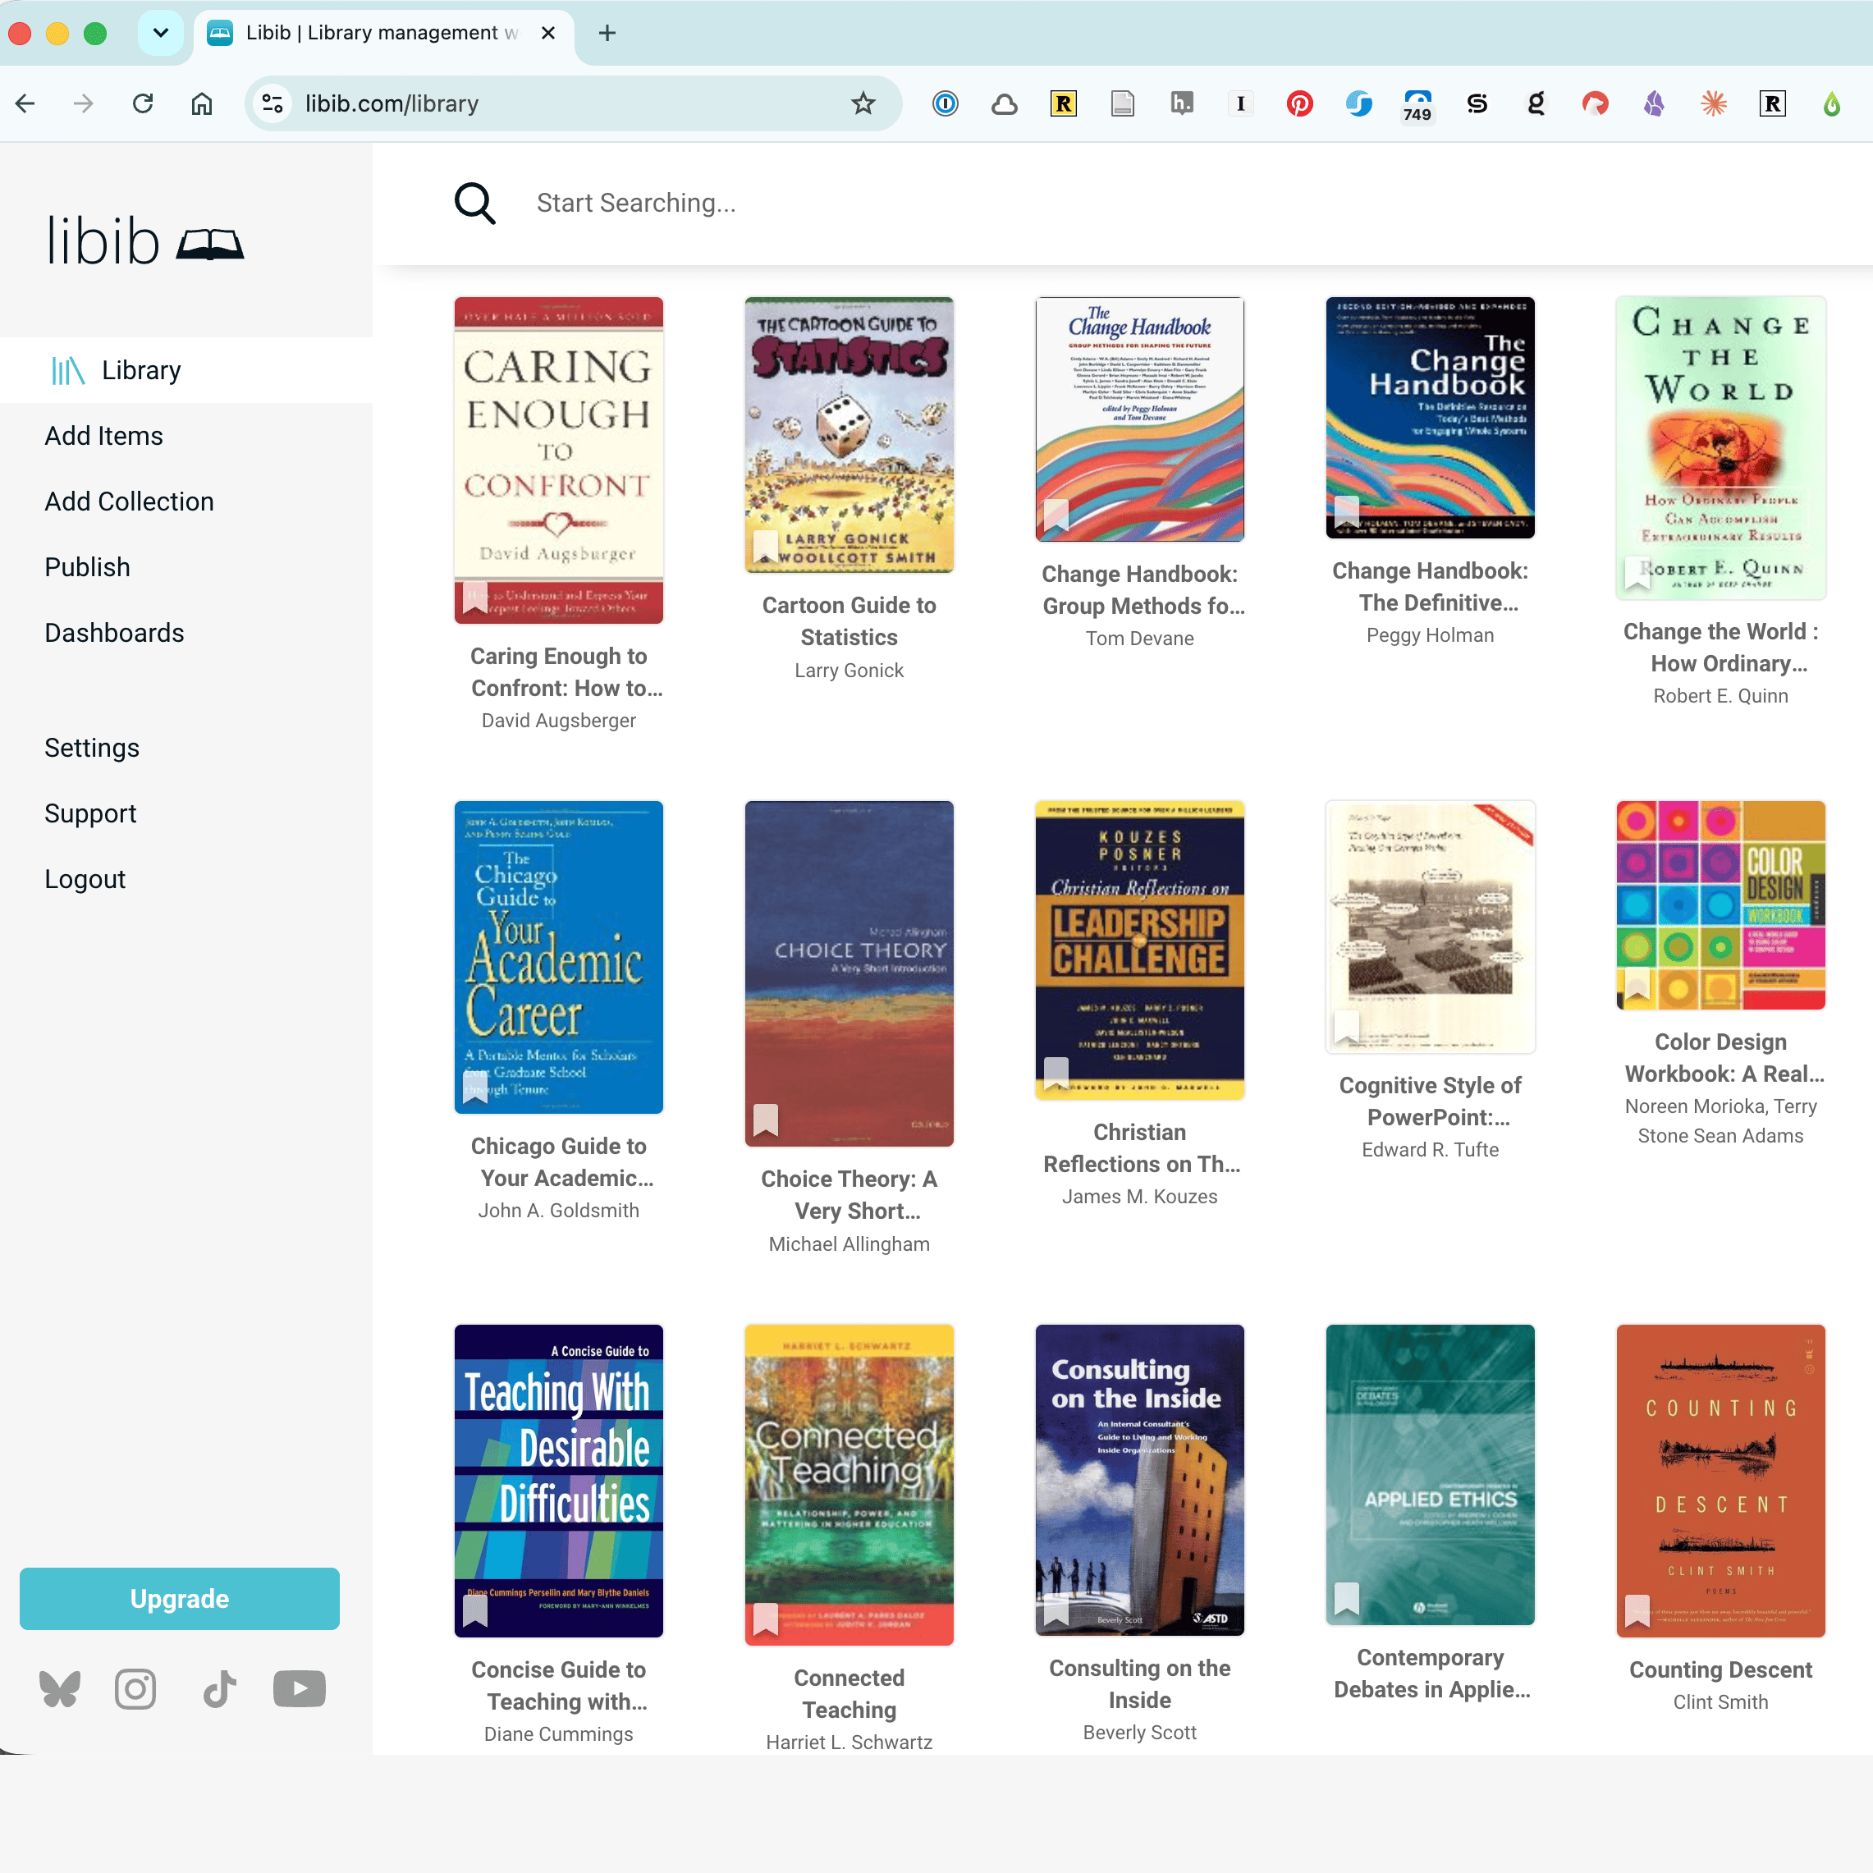
Task: Click the Cognitive Style of PowerPoint title
Action: (1430, 1101)
